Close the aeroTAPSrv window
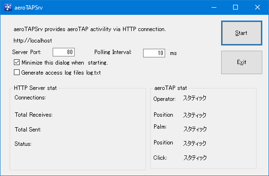 click(x=258, y=7)
